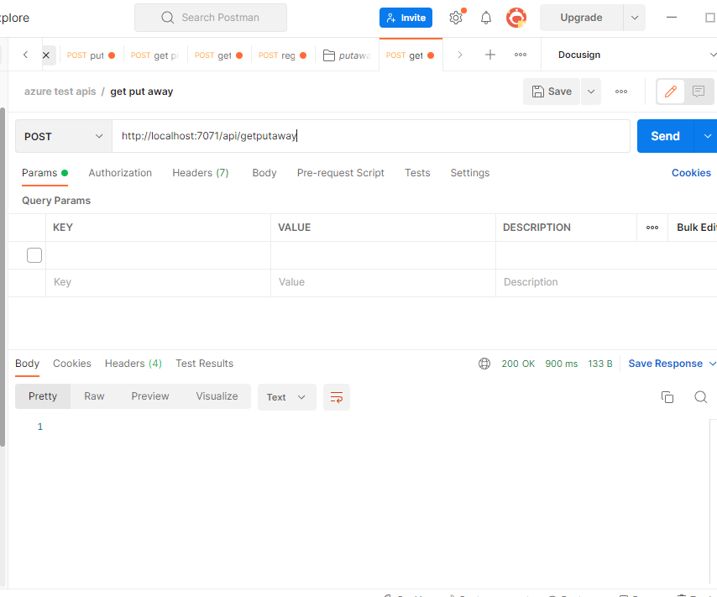The image size is (717, 597).
Task: Select the response Cookies tab
Action: pyautogui.click(x=72, y=364)
